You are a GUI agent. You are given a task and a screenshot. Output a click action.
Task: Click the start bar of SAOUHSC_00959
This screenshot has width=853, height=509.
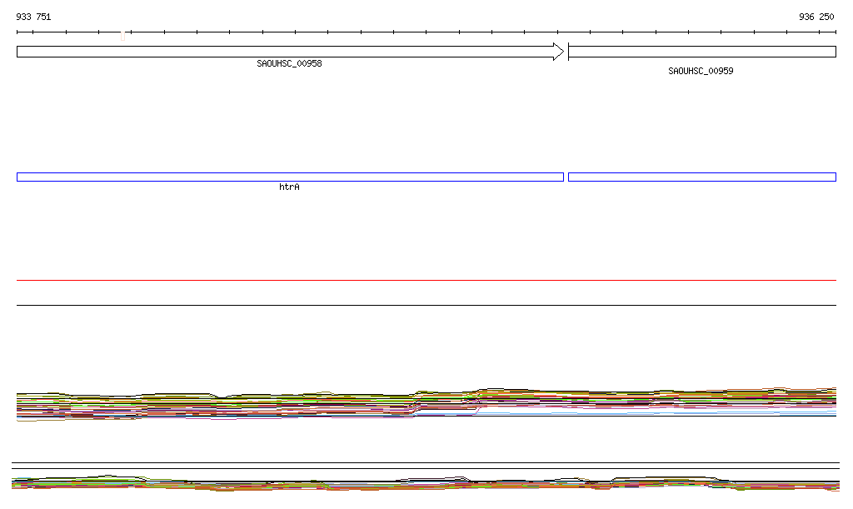pyautogui.click(x=568, y=52)
